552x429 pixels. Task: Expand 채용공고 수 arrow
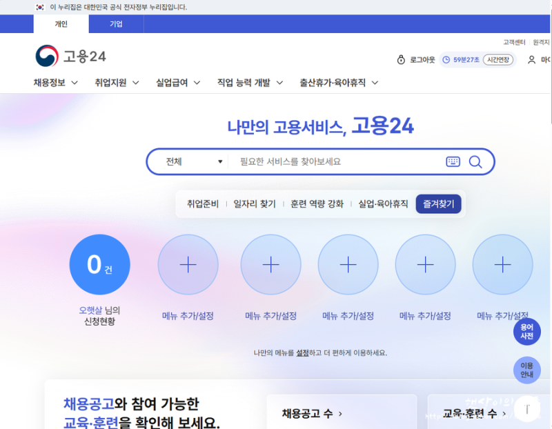pyautogui.click(x=340, y=414)
